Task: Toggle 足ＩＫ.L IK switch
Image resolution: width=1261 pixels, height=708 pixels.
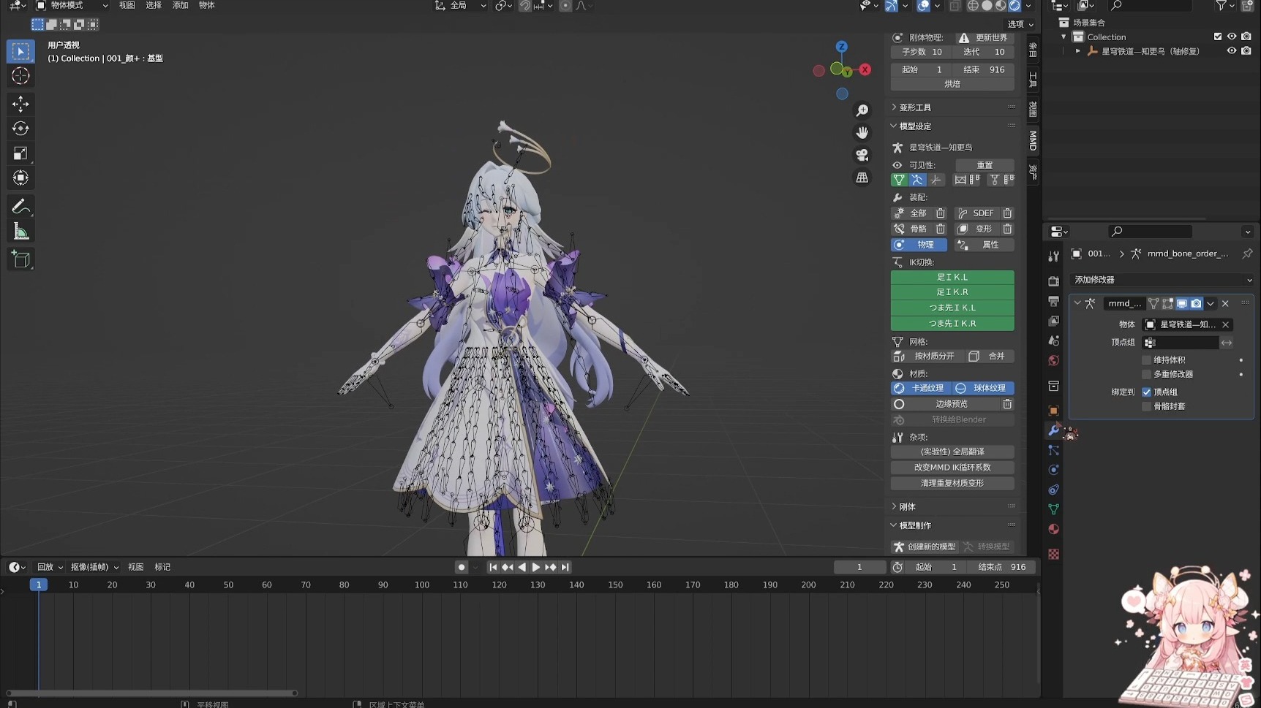Action: (x=952, y=278)
